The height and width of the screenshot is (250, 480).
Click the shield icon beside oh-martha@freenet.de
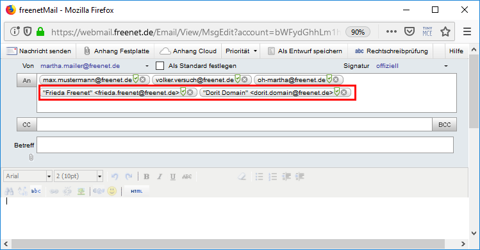pyautogui.click(x=329, y=79)
